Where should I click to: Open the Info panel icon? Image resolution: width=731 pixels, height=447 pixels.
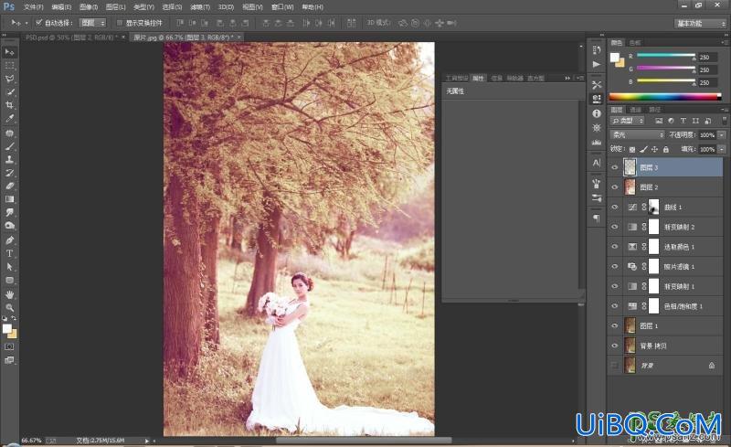coord(597,113)
